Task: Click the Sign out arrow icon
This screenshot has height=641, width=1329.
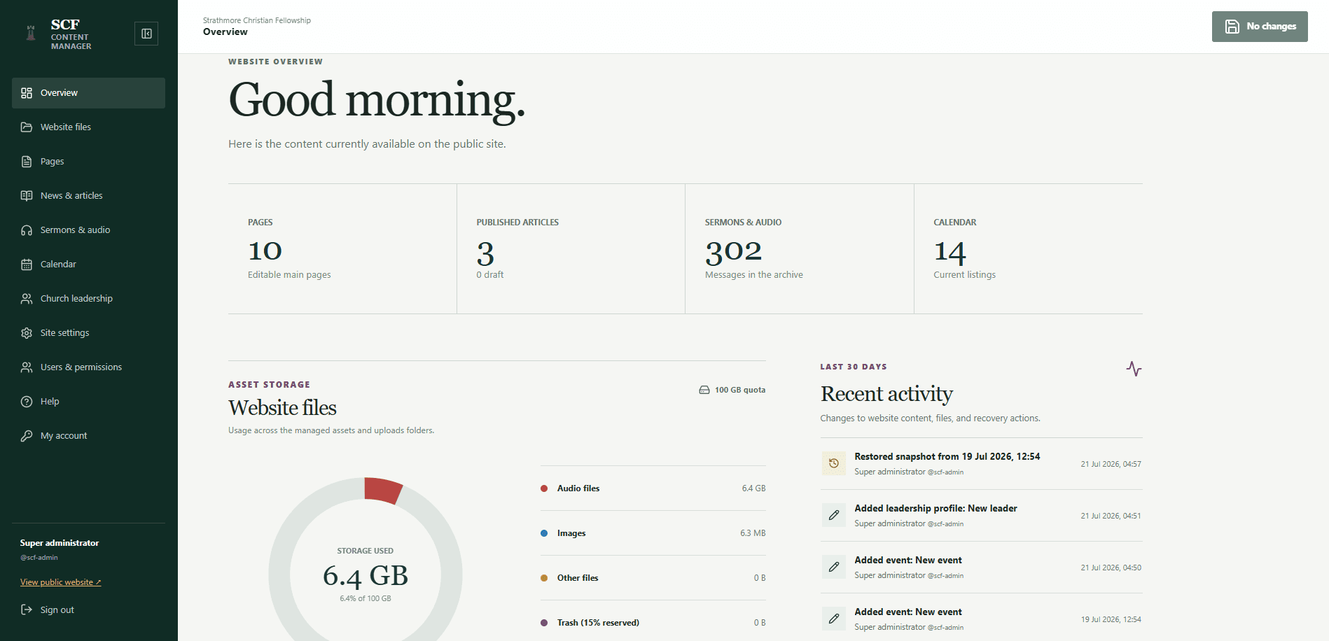Action: point(27,610)
